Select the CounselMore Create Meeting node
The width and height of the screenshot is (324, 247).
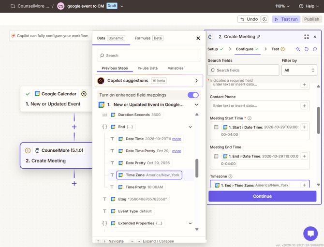pos(56,156)
